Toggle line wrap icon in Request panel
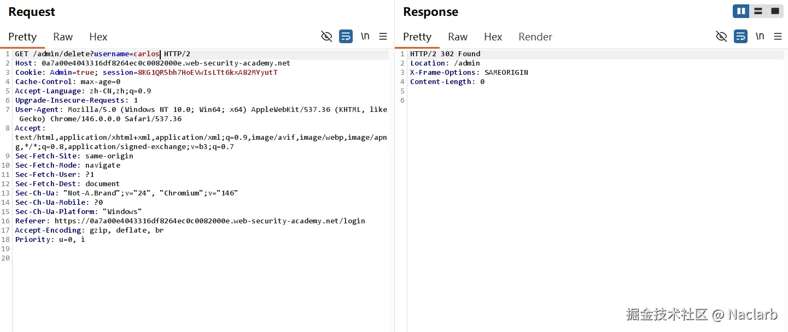Viewport: 788px width, 332px height. point(346,37)
